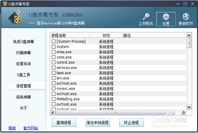Click the scroll right arrow of the list
This screenshot has height=133, width=198.
(x=184, y=112)
